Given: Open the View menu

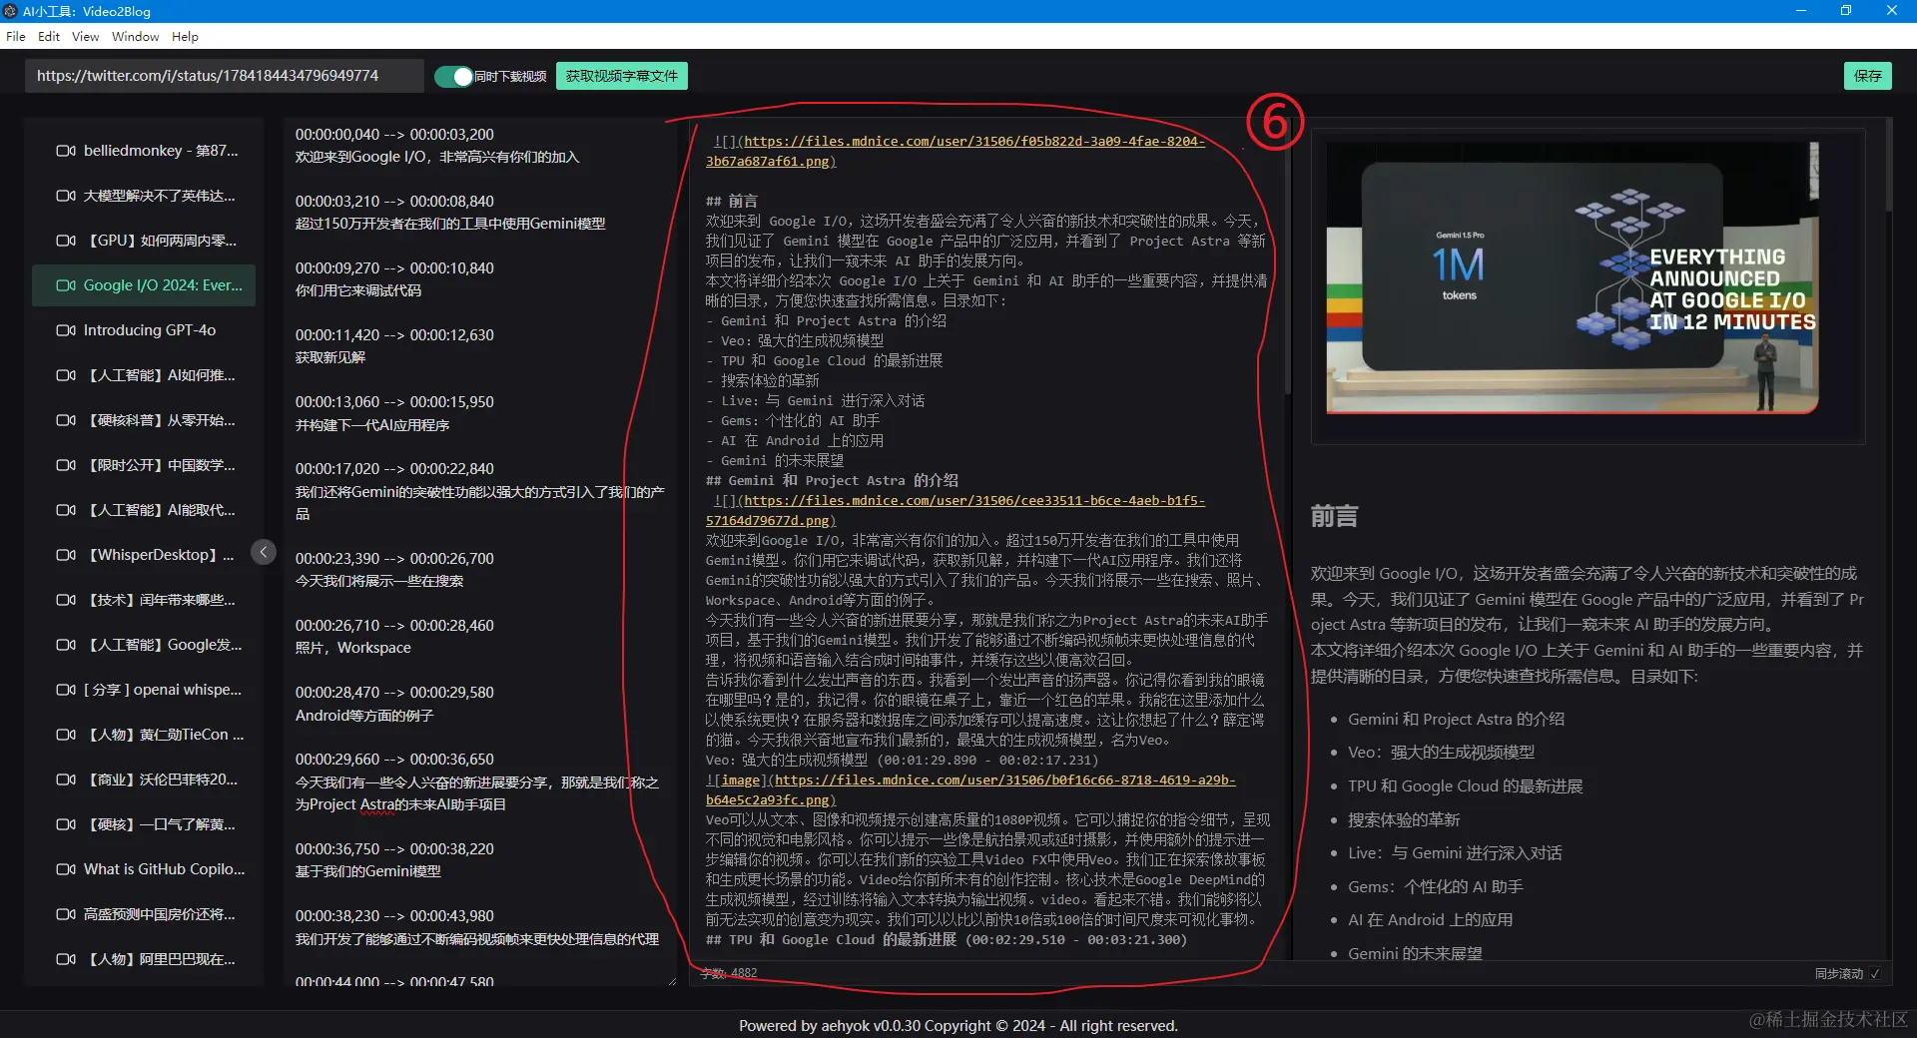Looking at the screenshot, I should coord(86,36).
